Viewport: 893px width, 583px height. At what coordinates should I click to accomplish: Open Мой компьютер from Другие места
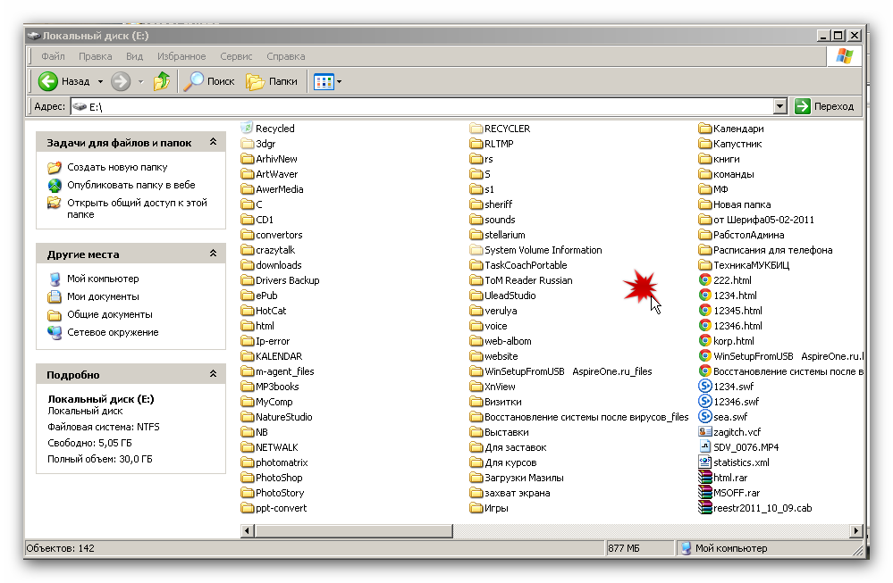(x=103, y=279)
